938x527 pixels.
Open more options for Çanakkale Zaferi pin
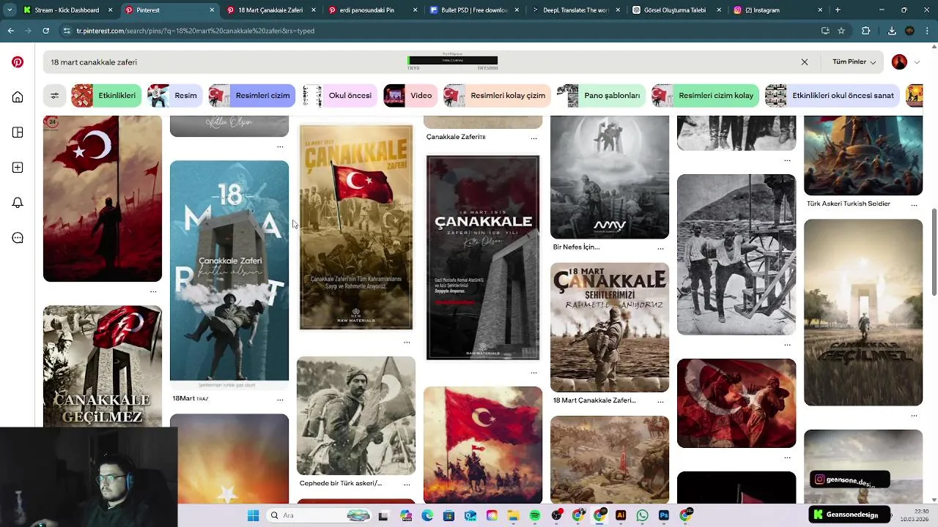point(533,138)
